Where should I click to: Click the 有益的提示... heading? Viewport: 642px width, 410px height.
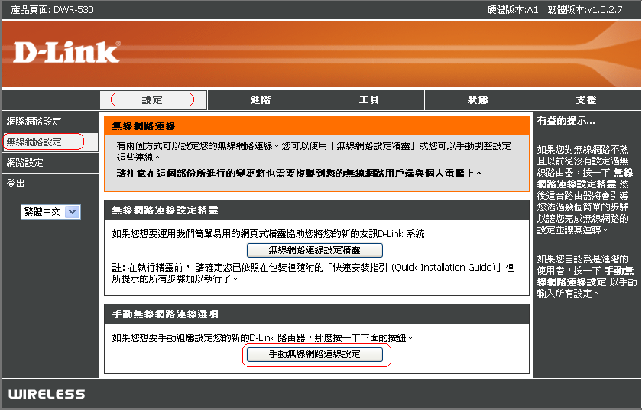coord(566,121)
